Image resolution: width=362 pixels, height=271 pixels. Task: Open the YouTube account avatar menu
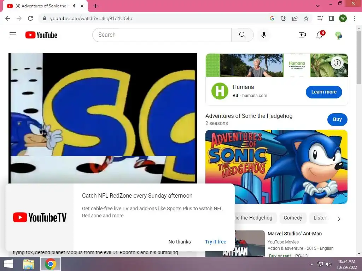click(x=338, y=35)
